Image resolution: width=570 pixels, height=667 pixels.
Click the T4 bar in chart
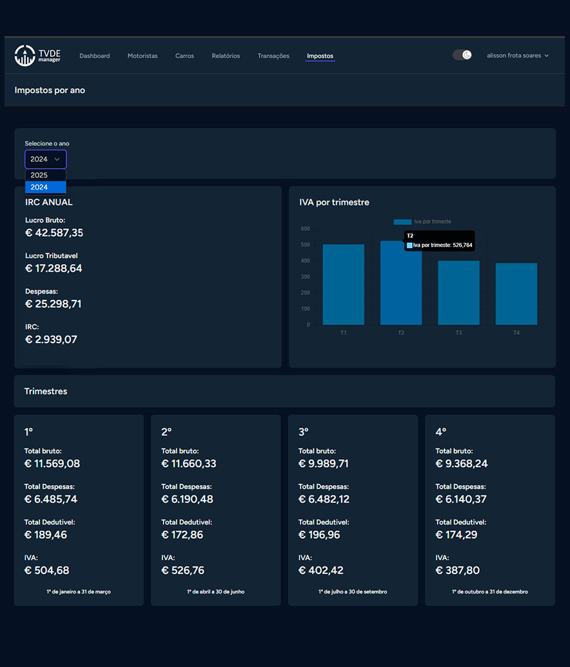(516, 294)
